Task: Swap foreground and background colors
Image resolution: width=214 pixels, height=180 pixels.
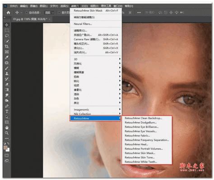Action: [x=8, y=144]
